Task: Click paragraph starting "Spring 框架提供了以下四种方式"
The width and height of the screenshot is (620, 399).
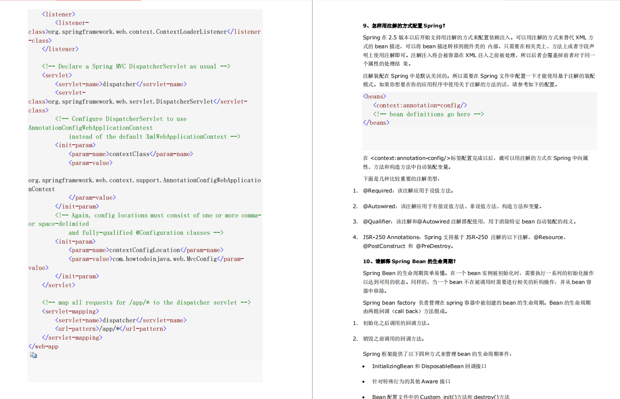Action: coord(438,354)
